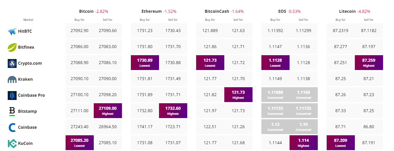The width and height of the screenshot is (394, 151).
Task: Click the Bitstamp B logo icon
Action: coord(12,111)
